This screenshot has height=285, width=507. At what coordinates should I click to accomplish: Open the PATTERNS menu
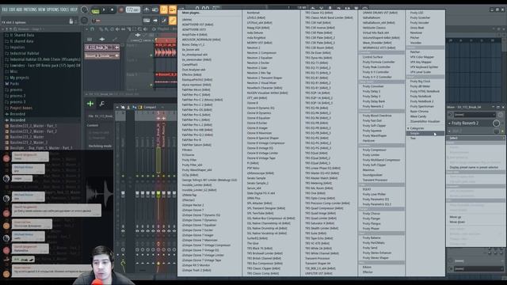click(x=30, y=9)
